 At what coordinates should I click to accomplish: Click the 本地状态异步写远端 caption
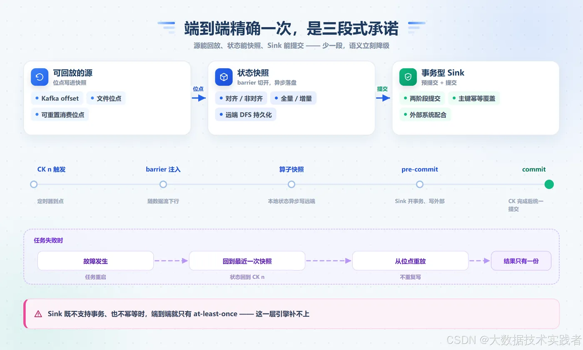[x=291, y=201]
